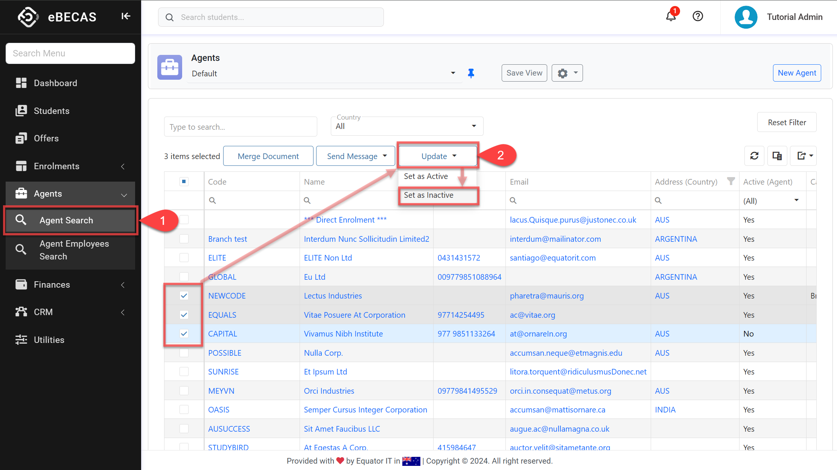This screenshot has width=837, height=470.
Task: Click the Code column search icon
Action: [213, 200]
